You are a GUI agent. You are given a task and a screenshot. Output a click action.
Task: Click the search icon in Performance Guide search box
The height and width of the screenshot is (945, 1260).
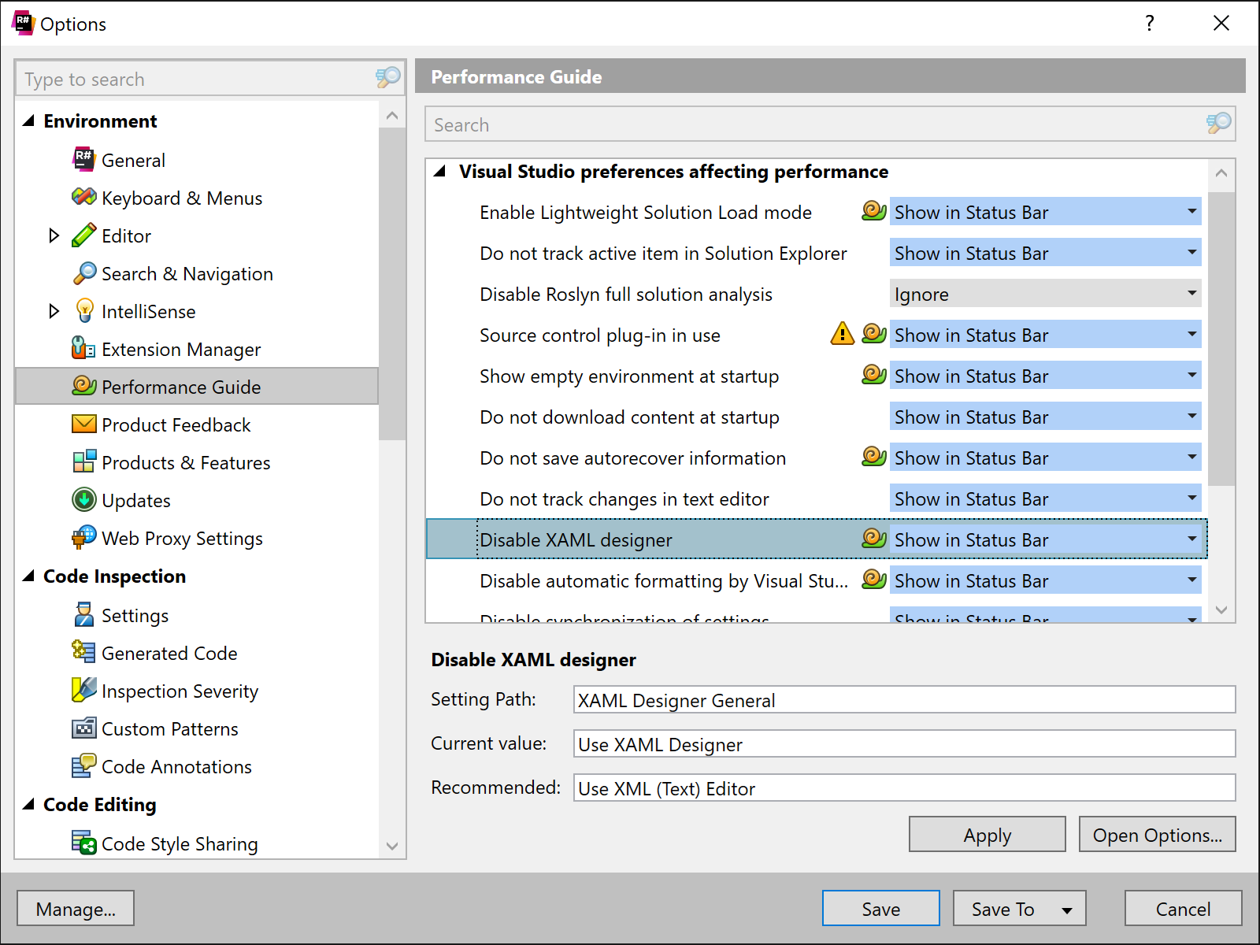point(1218,123)
